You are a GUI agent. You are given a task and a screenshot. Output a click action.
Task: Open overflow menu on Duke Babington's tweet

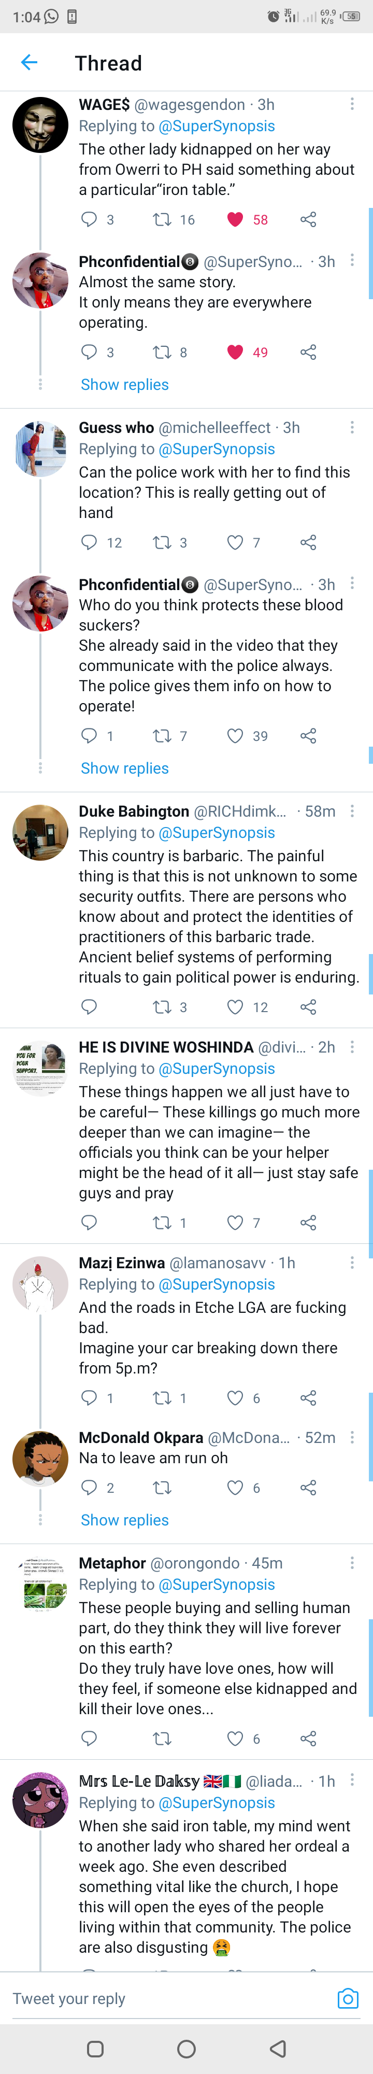click(352, 811)
